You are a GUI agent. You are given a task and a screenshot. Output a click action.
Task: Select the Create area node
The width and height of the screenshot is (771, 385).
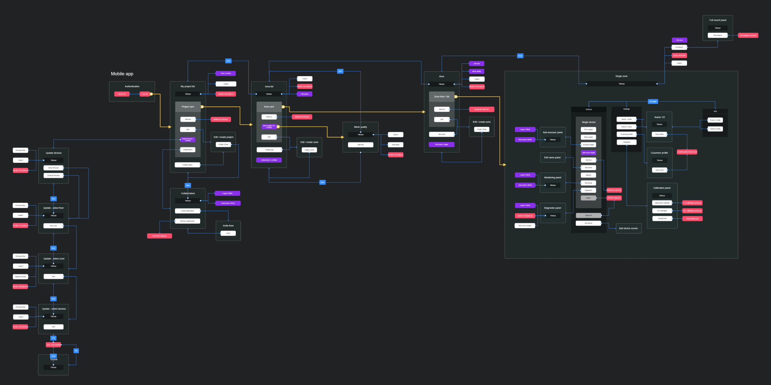(270, 150)
